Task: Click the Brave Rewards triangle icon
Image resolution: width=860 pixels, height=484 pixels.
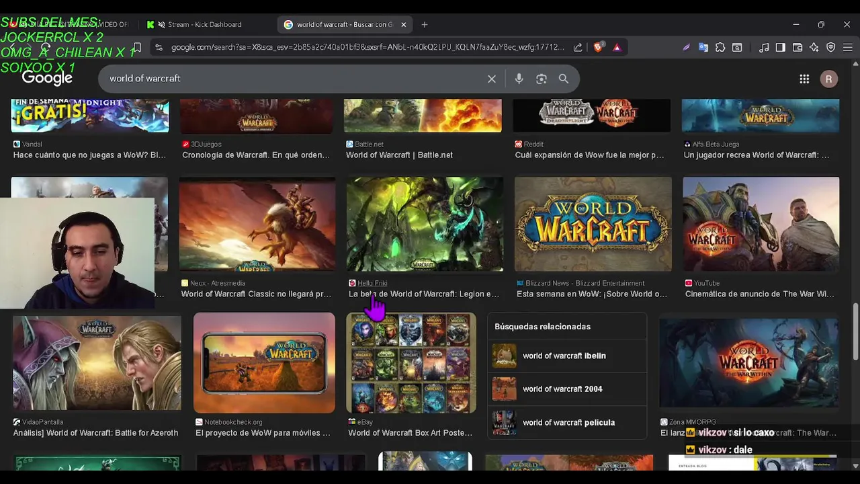Action: coord(617,47)
